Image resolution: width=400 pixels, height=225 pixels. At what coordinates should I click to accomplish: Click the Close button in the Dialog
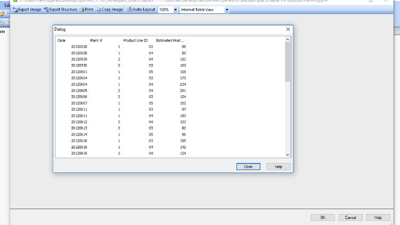pyautogui.click(x=248, y=166)
